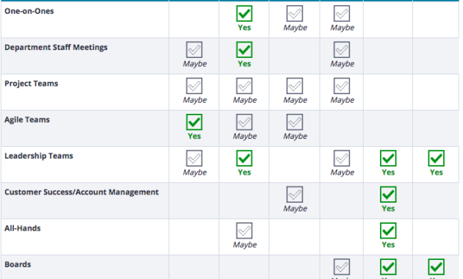Click the Leadership Teams row label

coord(39,156)
